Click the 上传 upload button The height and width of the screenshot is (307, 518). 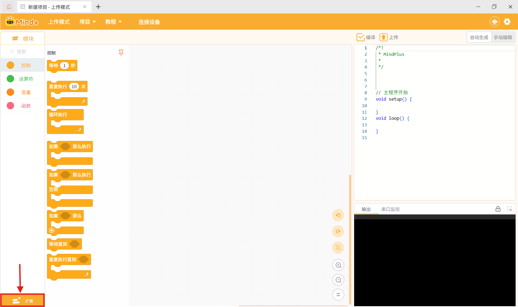tap(389, 37)
